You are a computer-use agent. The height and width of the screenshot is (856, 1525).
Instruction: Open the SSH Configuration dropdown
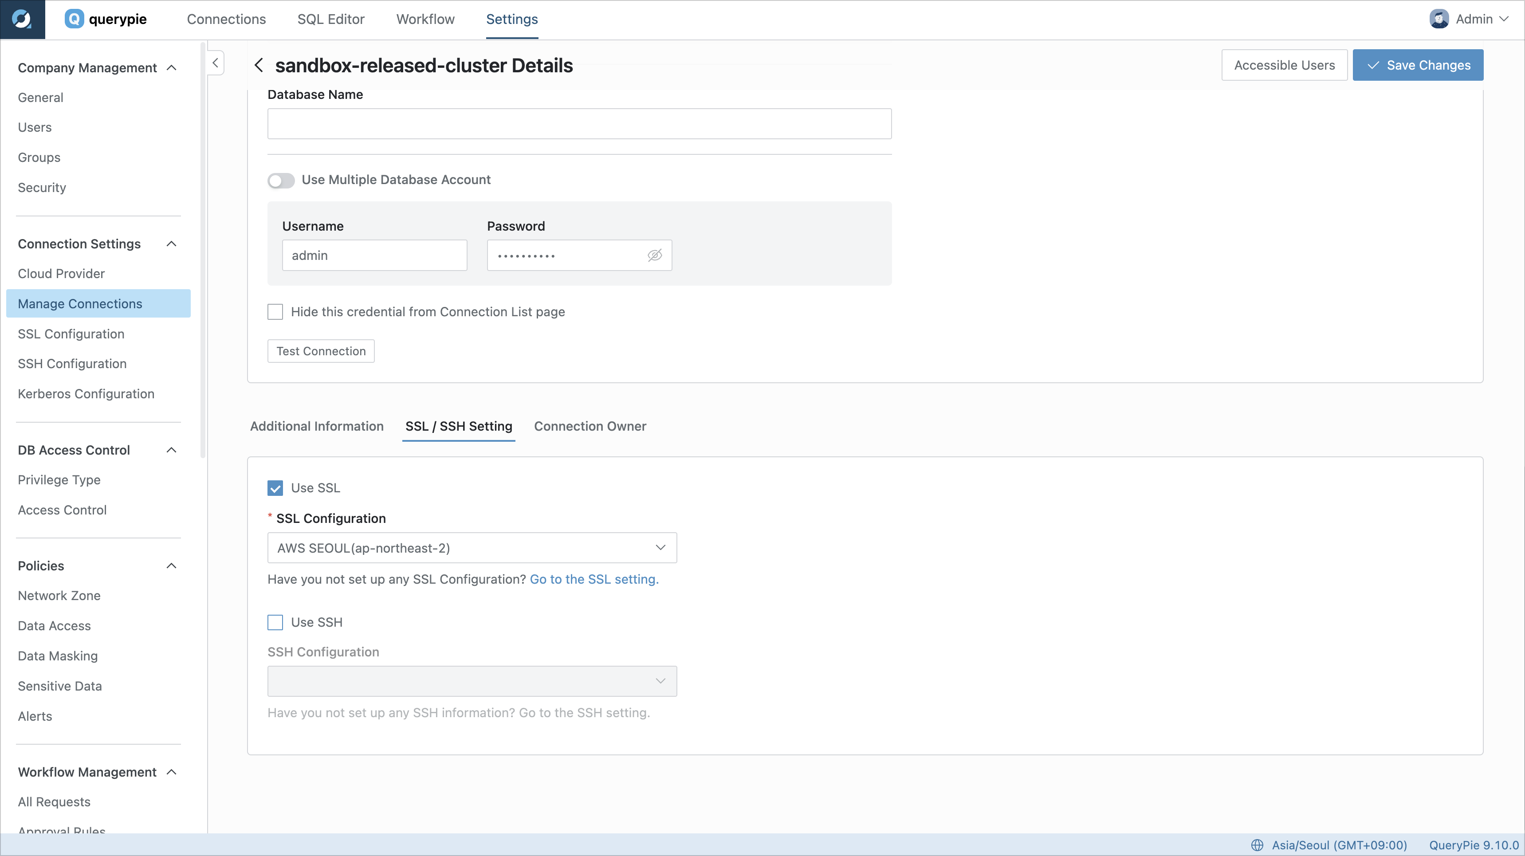[472, 681]
